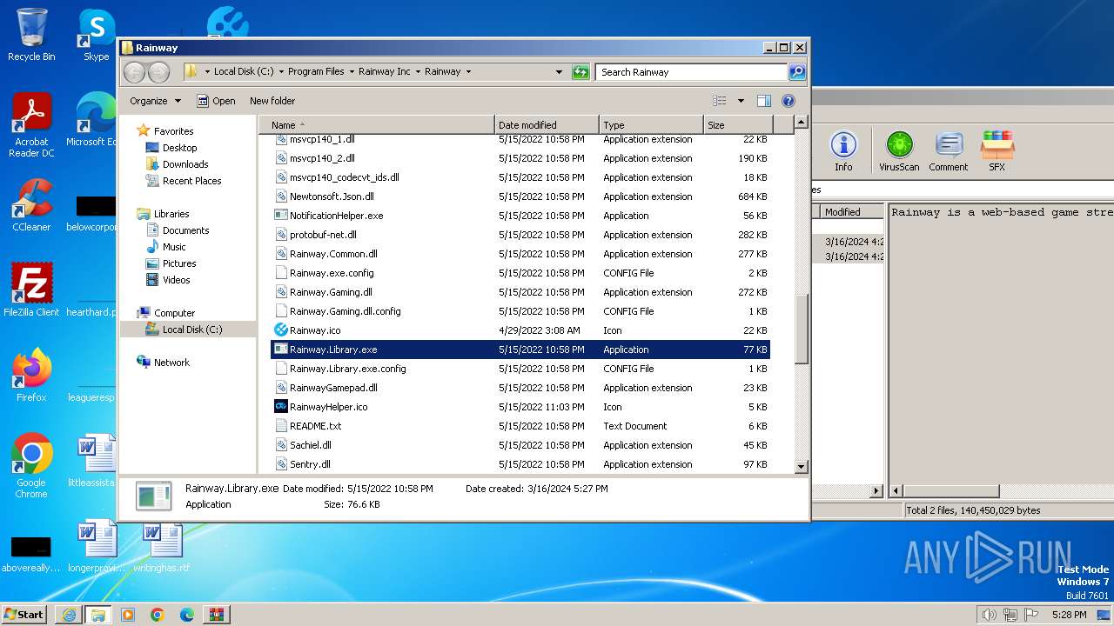Click the Open button in Explorer toolbar
Screen dimensions: 1114x626
(216, 101)
